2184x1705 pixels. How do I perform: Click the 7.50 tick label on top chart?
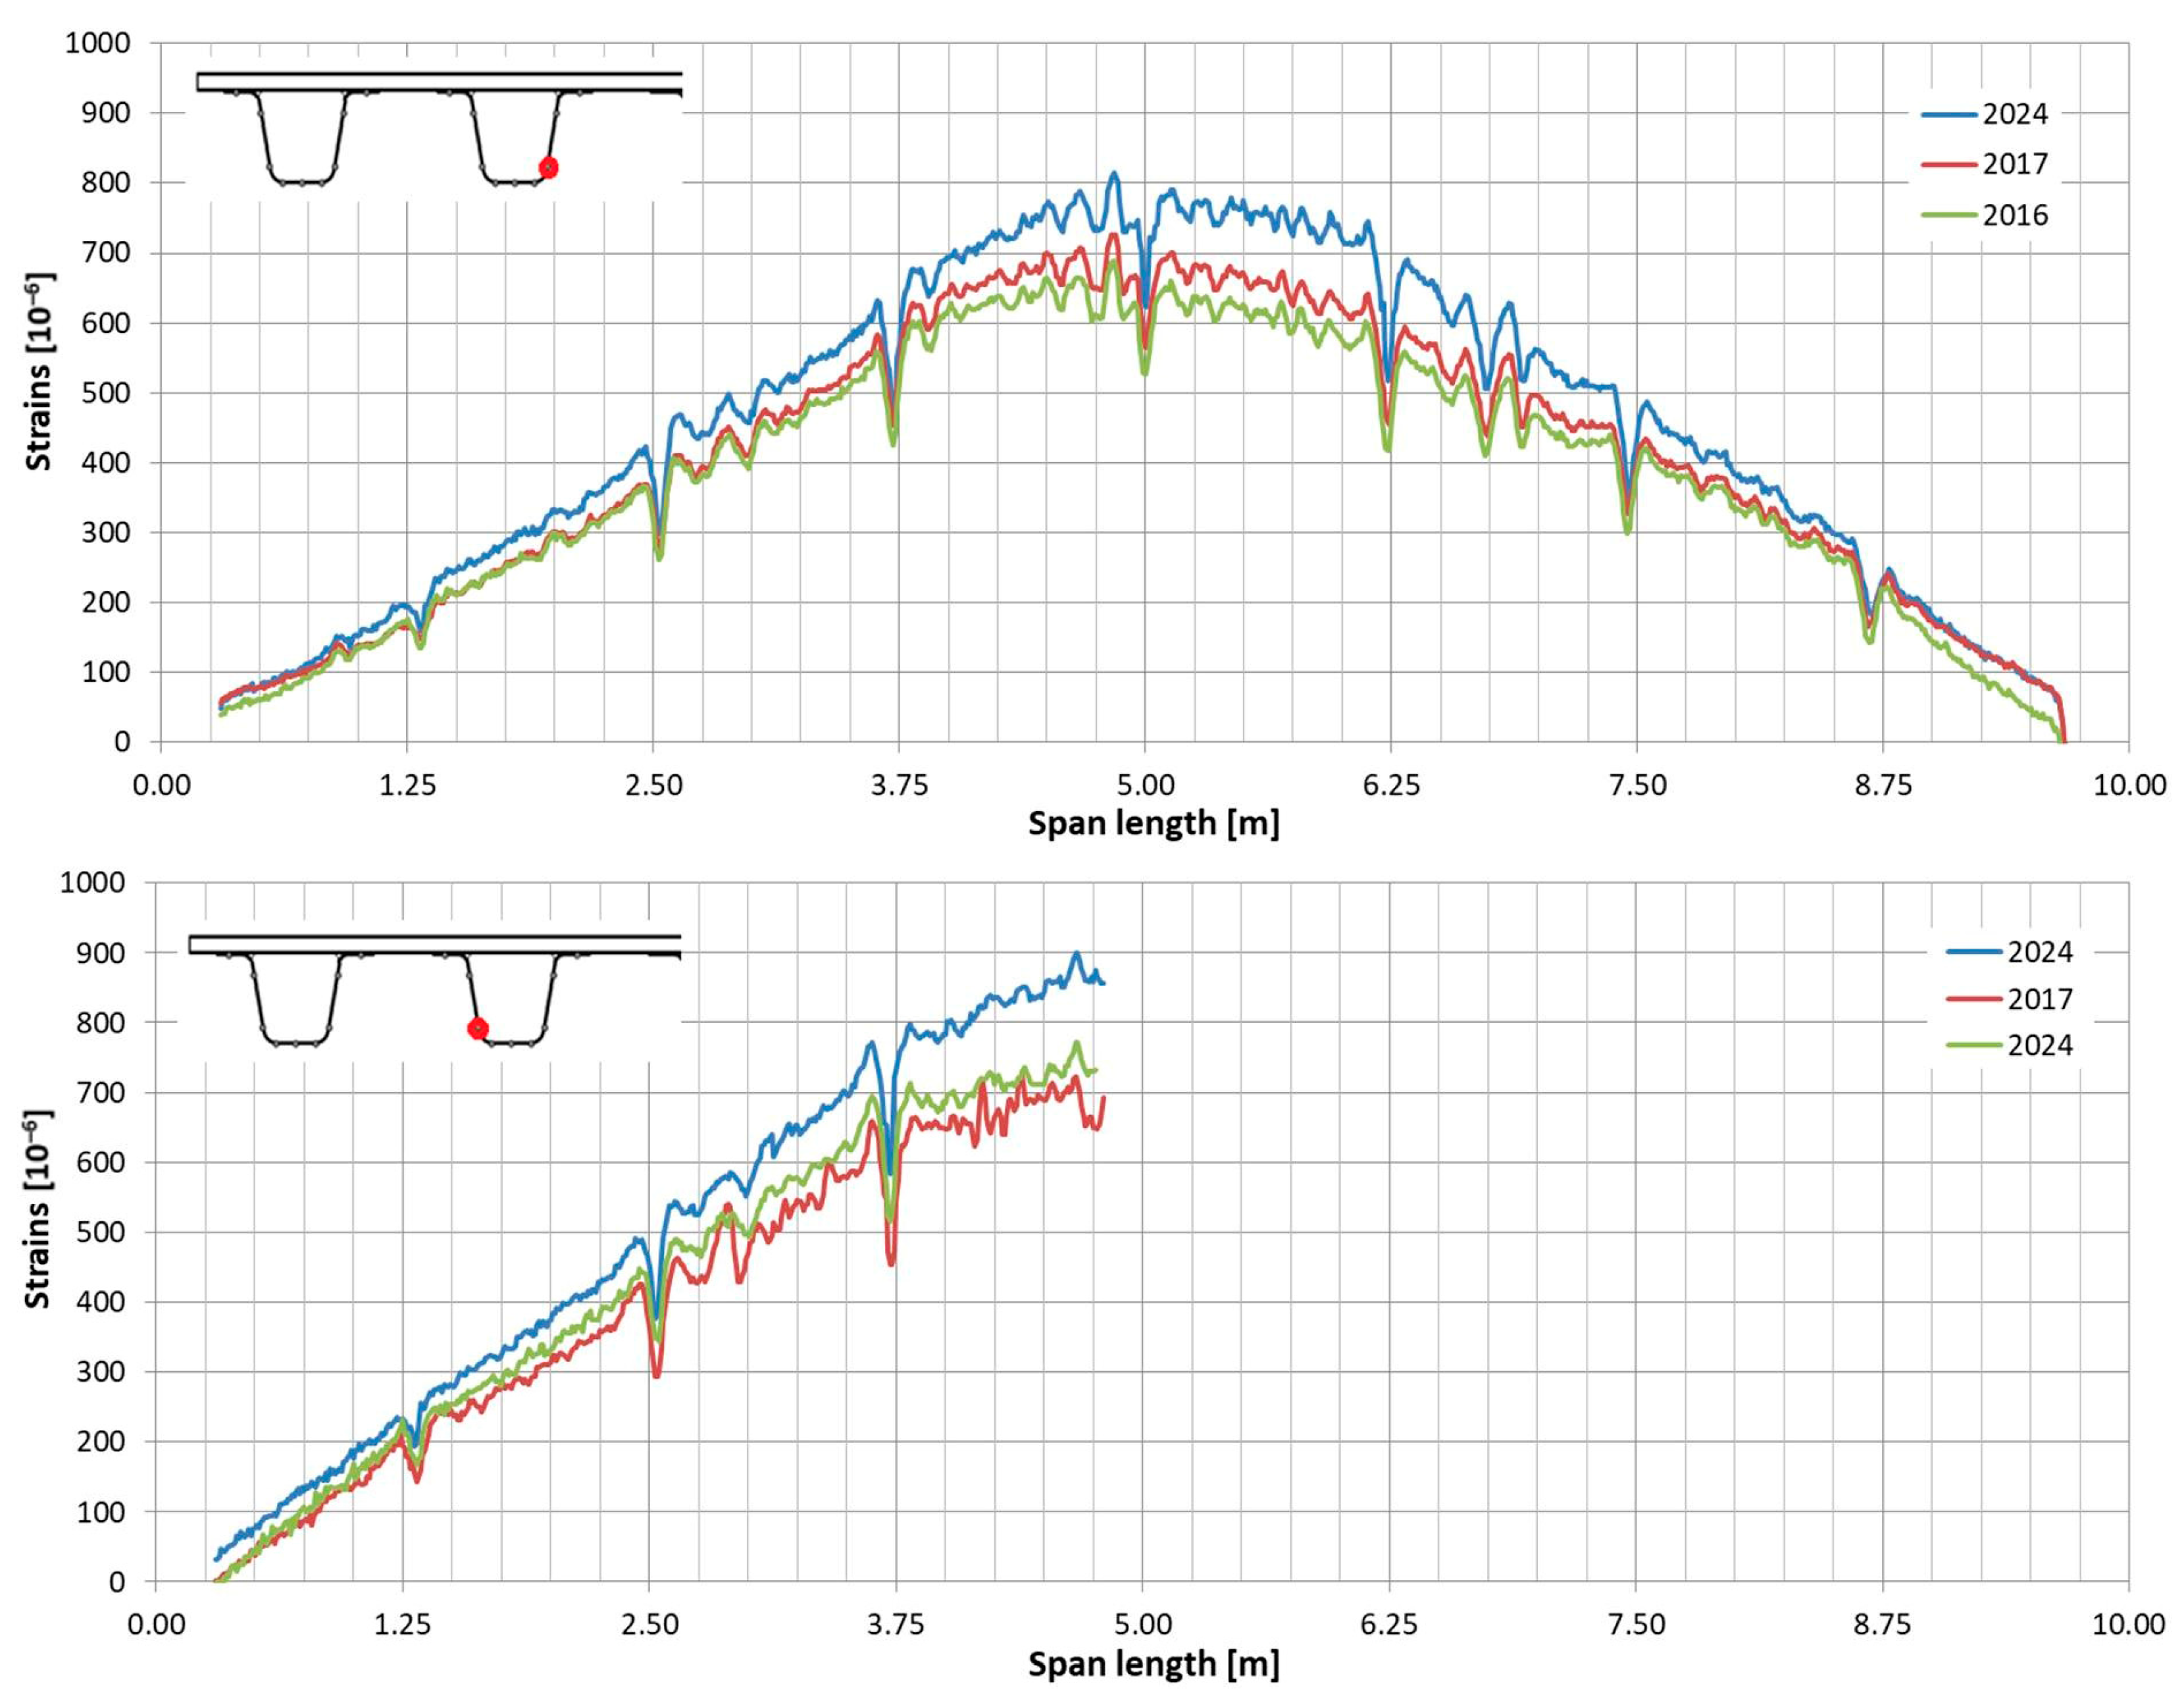point(1637,785)
